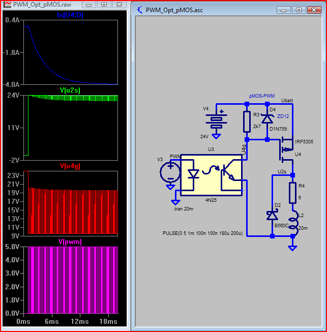Minimize the PWM_Opt_pMOS.asc schematic window
The height and width of the screenshot is (332, 327).
pyautogui.click(x=284, y=10)
